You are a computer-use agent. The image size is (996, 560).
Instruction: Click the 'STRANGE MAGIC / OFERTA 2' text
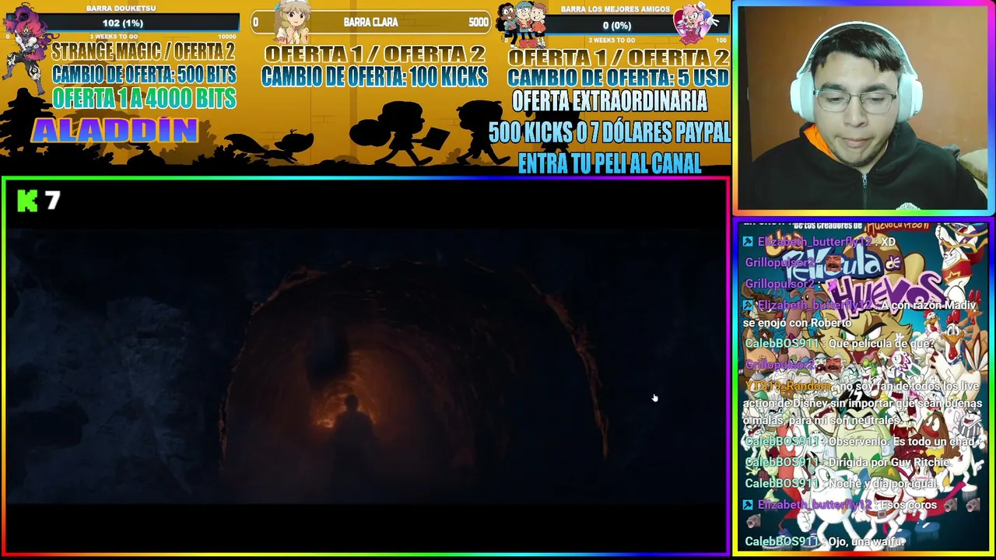click(143, 53)
